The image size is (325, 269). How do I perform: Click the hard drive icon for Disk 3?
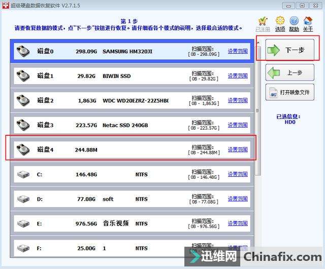point(23,125)
